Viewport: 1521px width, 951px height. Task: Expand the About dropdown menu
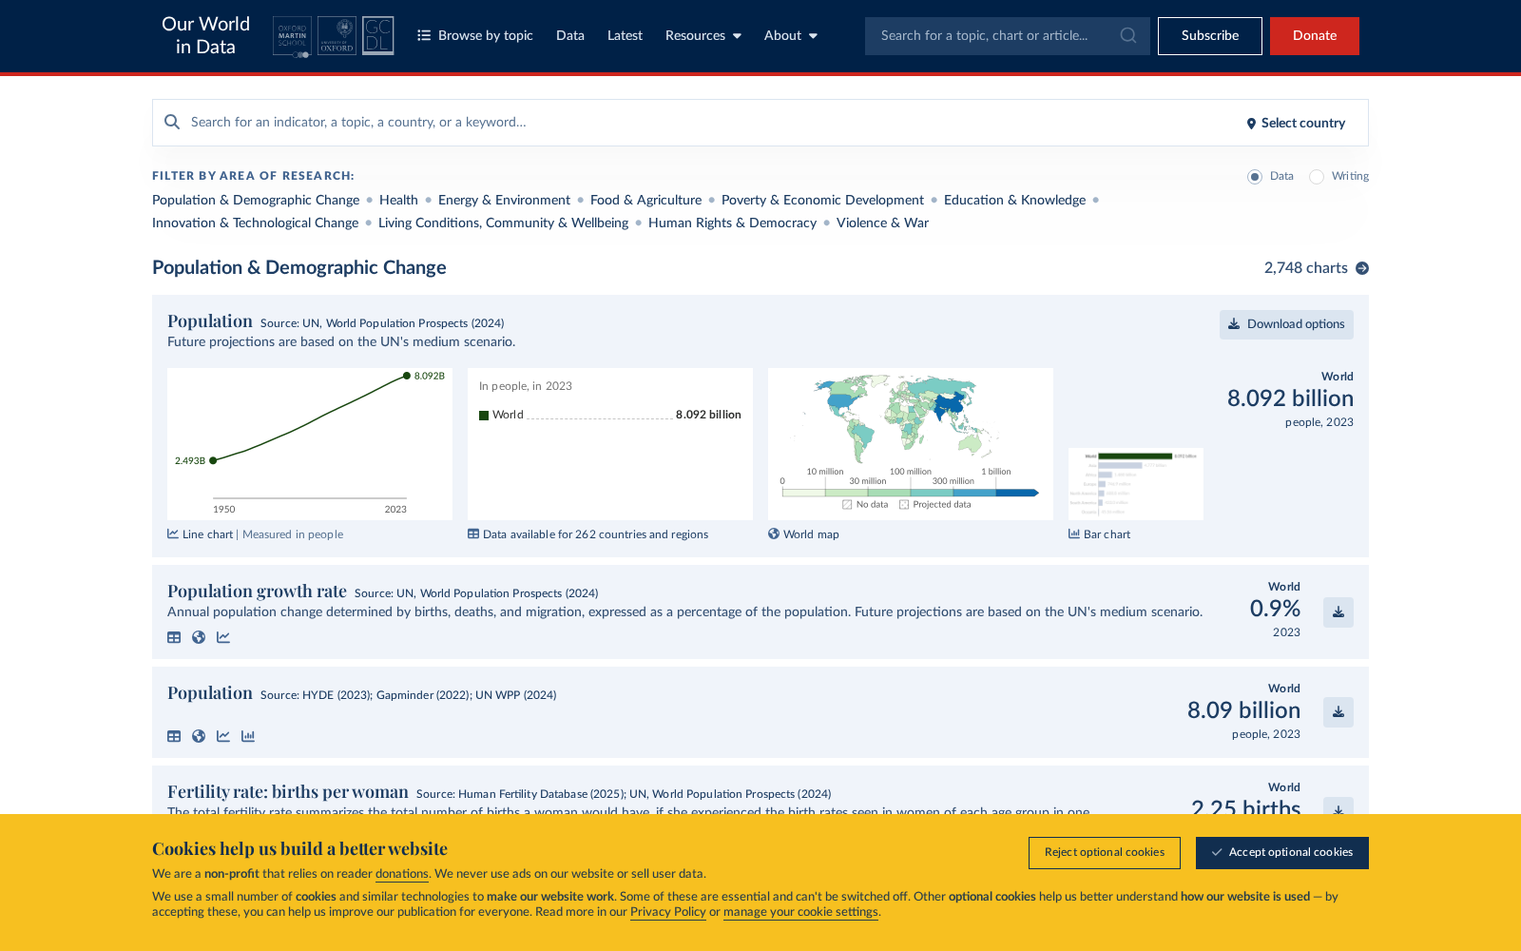[x=791, y=36]
